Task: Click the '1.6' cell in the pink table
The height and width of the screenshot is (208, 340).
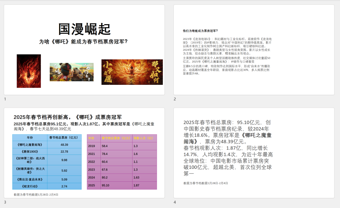Action: pyautogui.click(x=144, y=154)
